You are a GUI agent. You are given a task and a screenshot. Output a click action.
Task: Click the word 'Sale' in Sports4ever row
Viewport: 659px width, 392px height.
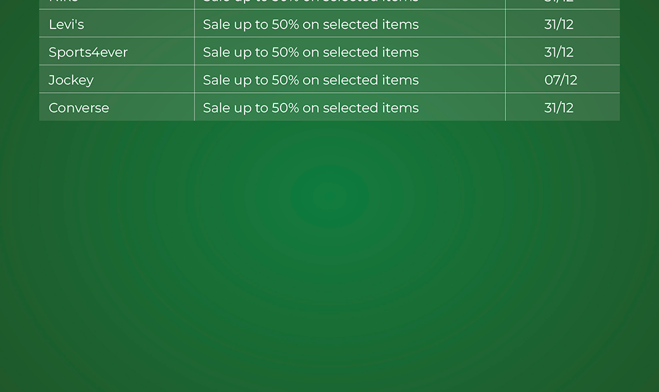click(x=215, y=52)
